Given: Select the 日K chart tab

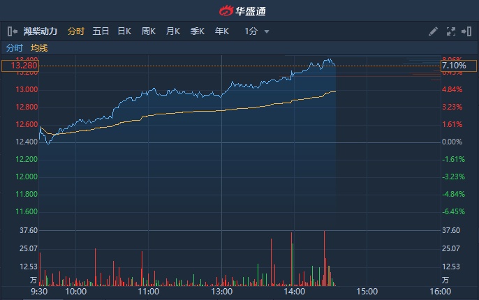Looking at the screenshot, I should [124, 31].
